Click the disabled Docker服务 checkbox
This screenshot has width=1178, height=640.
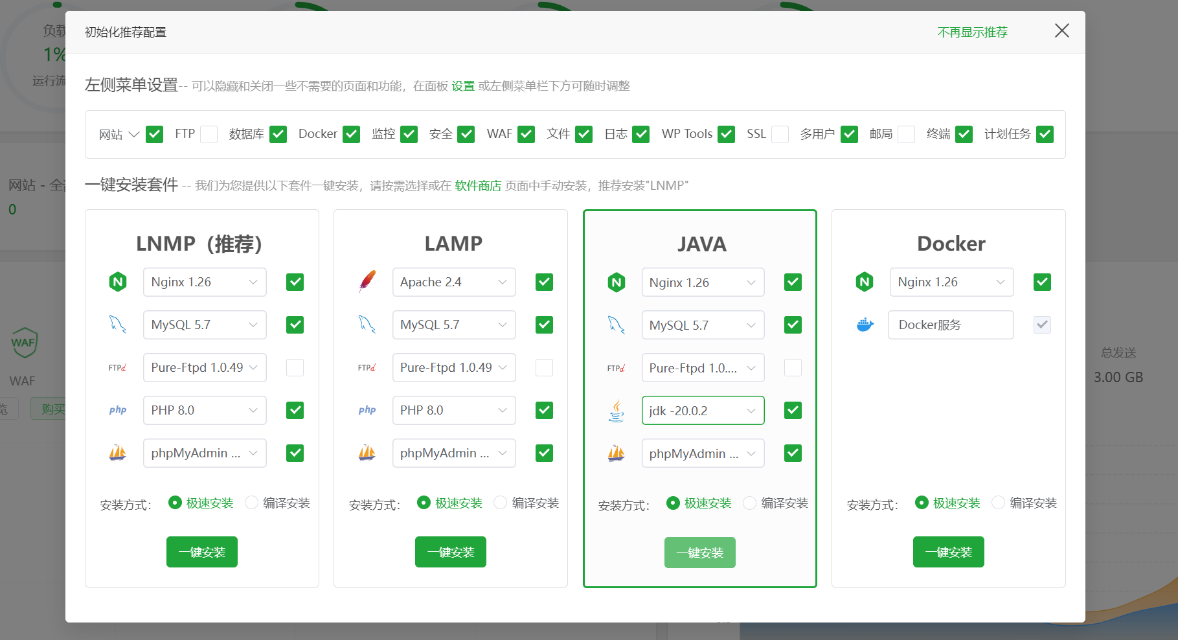pyautogui.click(x=1042, y=325)
